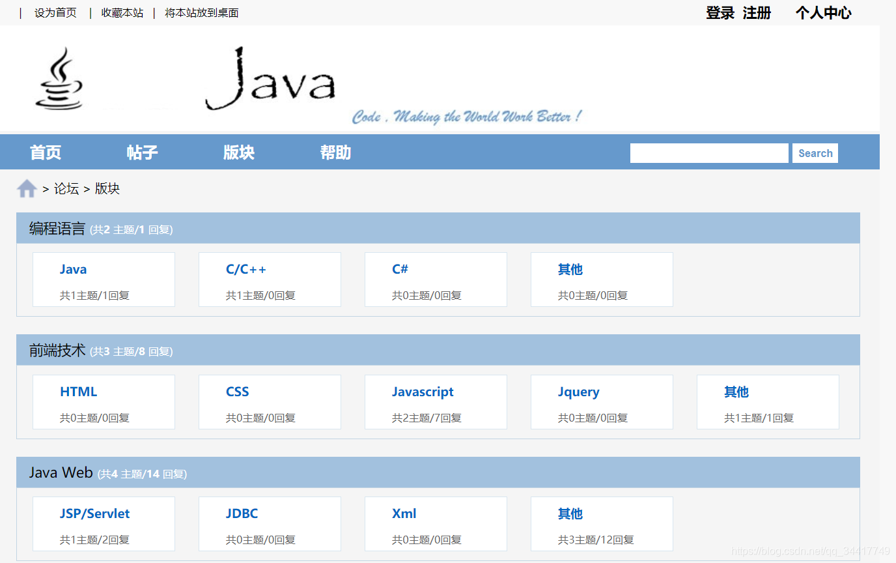Click 共1主题/1回复 under Java
Screen dimensions: 896x563
point(94,295)
